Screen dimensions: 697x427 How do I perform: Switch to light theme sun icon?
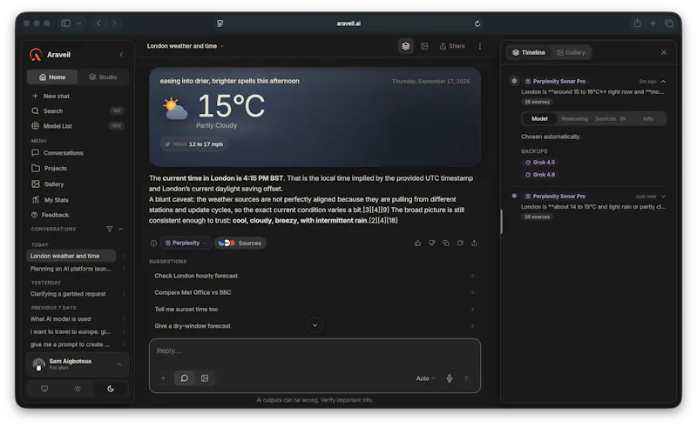tap(78, 389)
